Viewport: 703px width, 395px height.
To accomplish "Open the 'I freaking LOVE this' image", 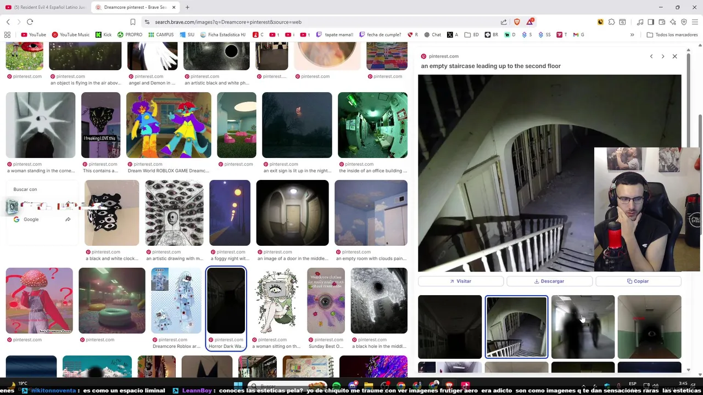I will 101,125.
